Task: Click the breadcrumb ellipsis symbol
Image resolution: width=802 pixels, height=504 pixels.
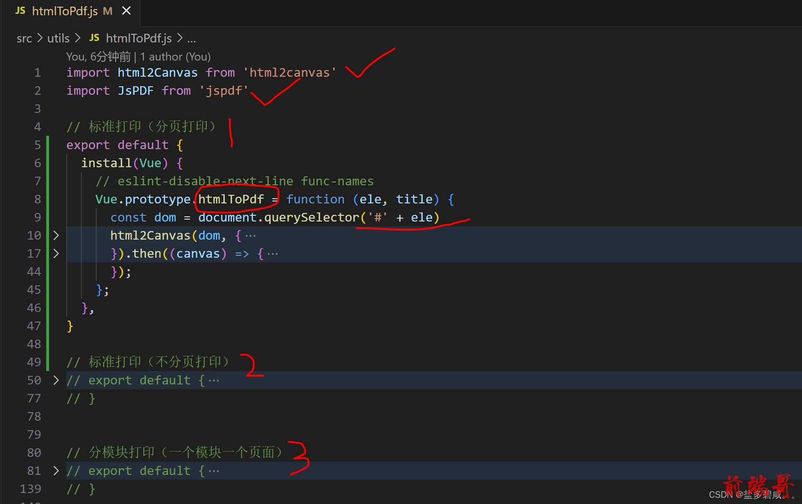Action: 191,39
